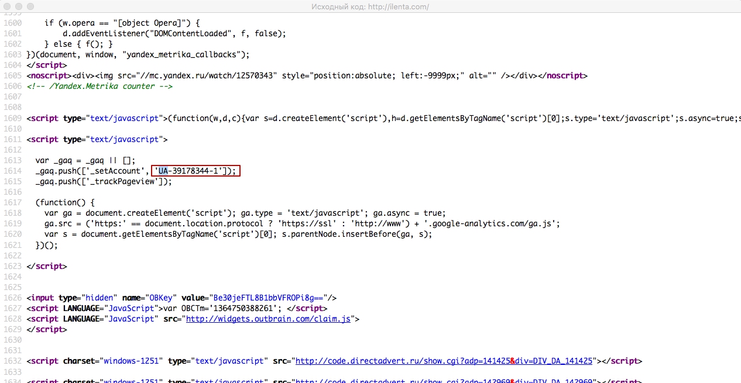Click the opening noscript tag on line 1605
This screenshot has width=741, height=383.
49,75
